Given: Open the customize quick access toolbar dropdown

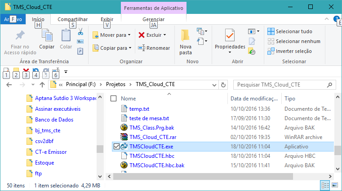Looking at the screenshot, I should click(x=66, y=71).
